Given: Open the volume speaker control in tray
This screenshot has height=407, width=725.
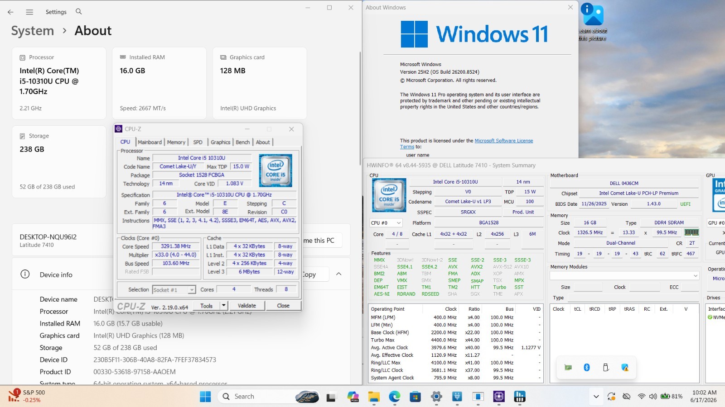Looking at the screenshot, I should tap(653, 397).
